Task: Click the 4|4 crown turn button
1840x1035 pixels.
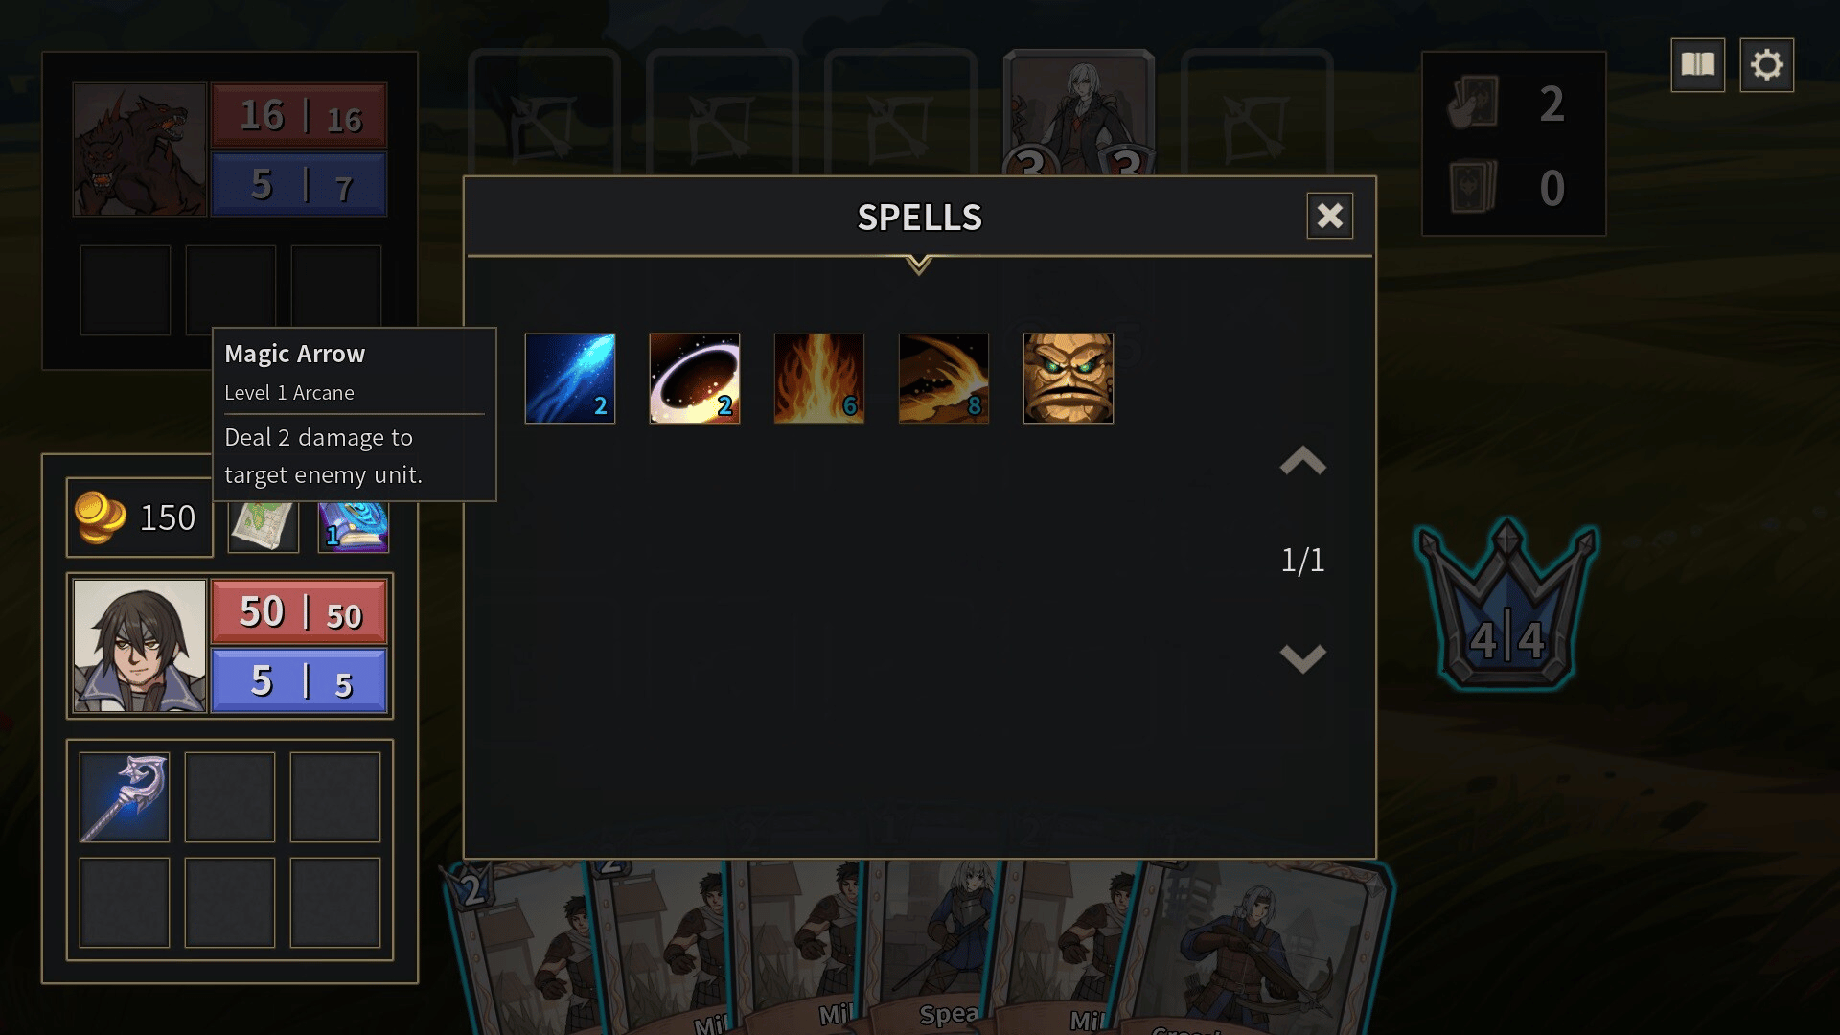Action: 1506,606
